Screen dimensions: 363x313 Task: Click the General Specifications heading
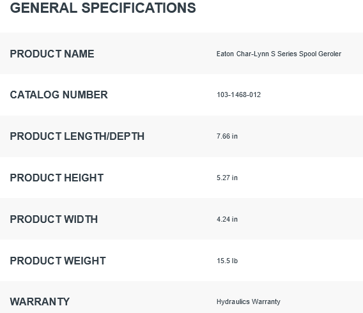pyautogui.click(x=103, y=8)
